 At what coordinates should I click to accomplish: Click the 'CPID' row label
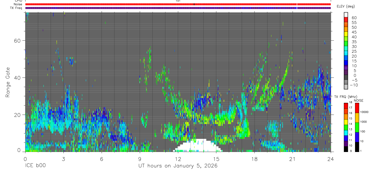point(18,1)
